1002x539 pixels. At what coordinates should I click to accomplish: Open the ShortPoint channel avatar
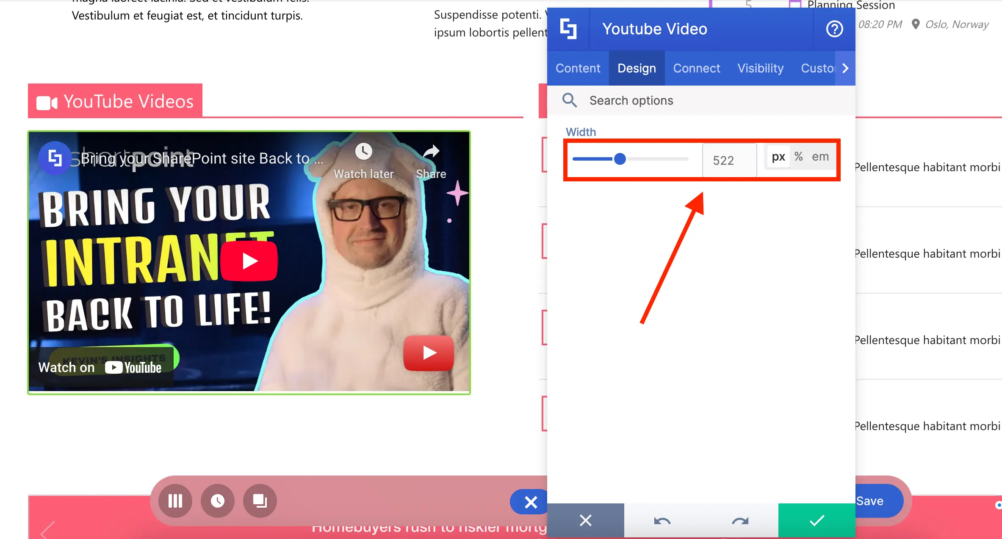pyautogui.click(x=55, y=158)
